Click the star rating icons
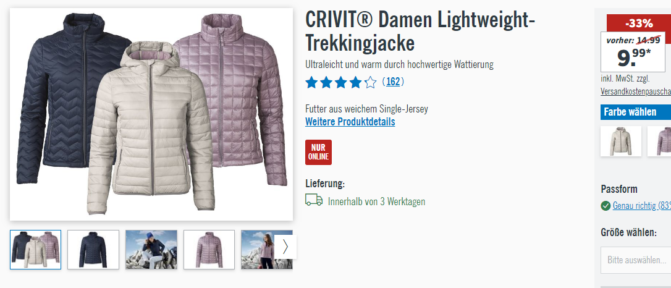671x288 pixels. [x=340, y=82]
